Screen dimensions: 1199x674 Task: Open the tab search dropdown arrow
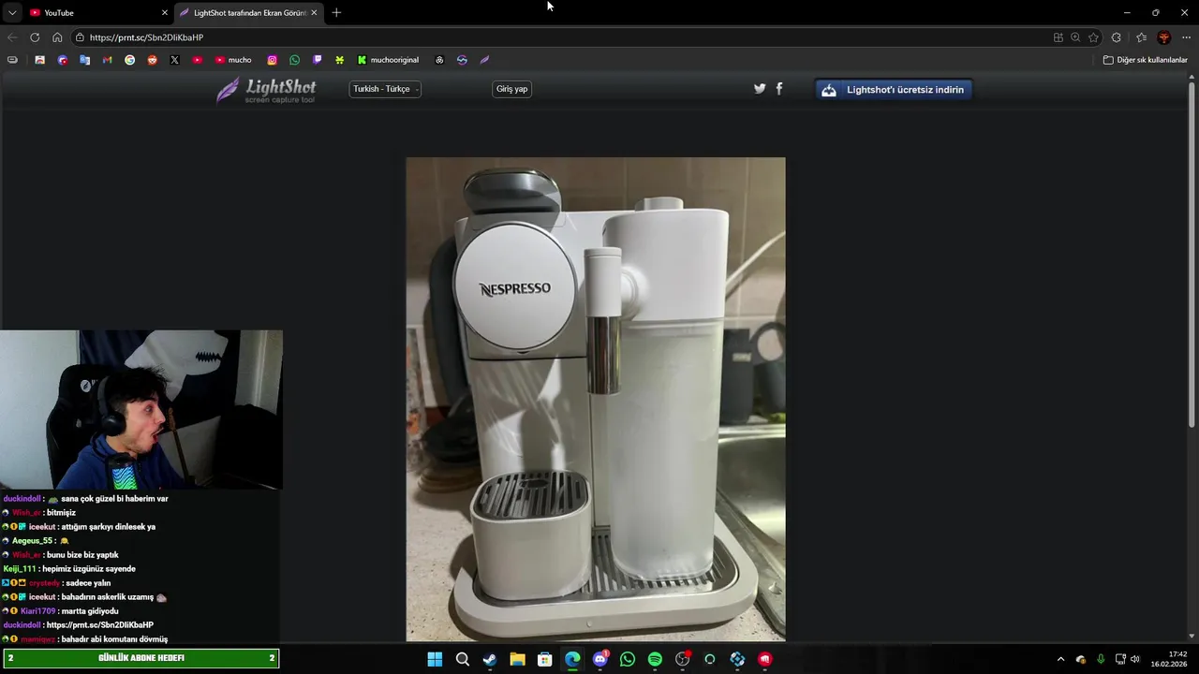point(12,12)
